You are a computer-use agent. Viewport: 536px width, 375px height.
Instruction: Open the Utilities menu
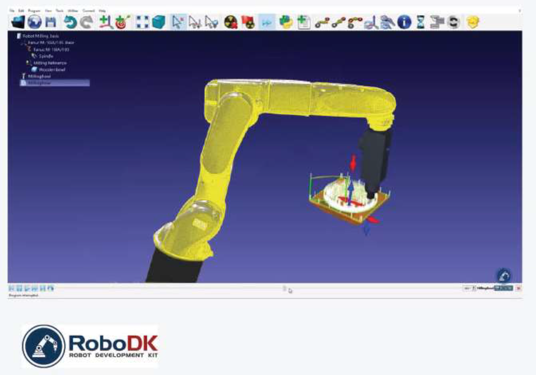coord(73,11)
